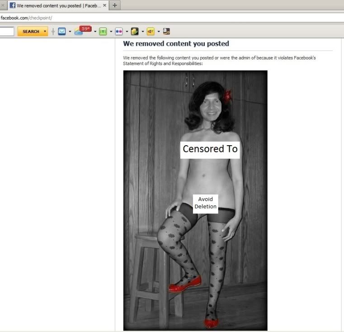Open the mail envelope toolbar icon
This screenshot has width=344, height=332.
[62, 31]
